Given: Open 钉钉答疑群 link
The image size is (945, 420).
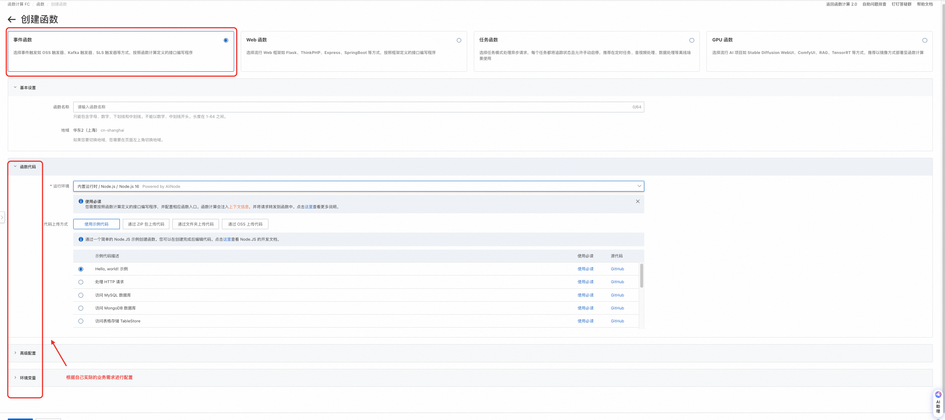Looking at the screenshot, I should coord(901,4).
